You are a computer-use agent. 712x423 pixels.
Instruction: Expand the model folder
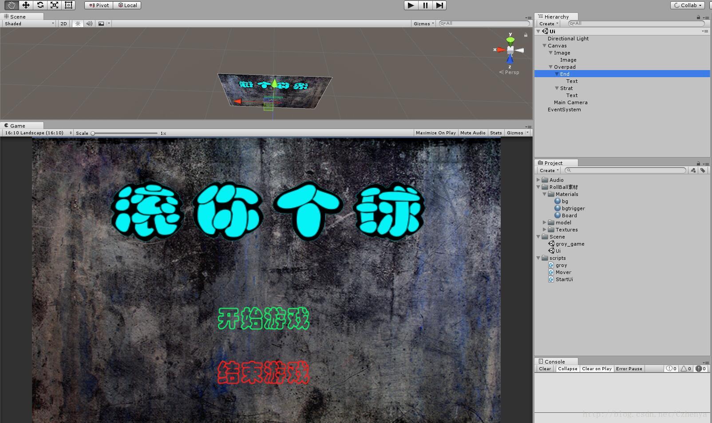pyautogui.click(x=545, y=223)
